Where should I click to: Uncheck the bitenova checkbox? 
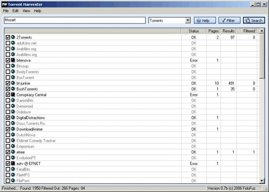point(8,60)
